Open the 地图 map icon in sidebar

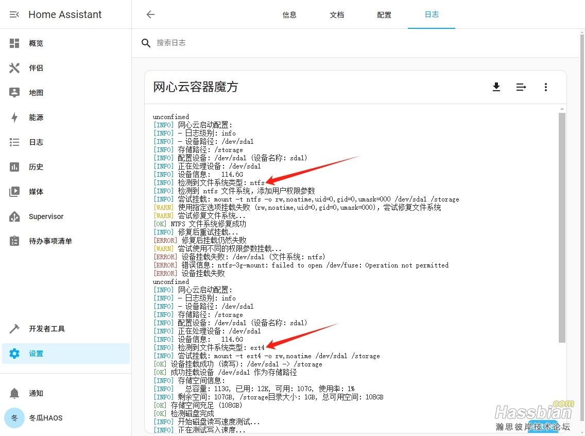coord(14,93)
